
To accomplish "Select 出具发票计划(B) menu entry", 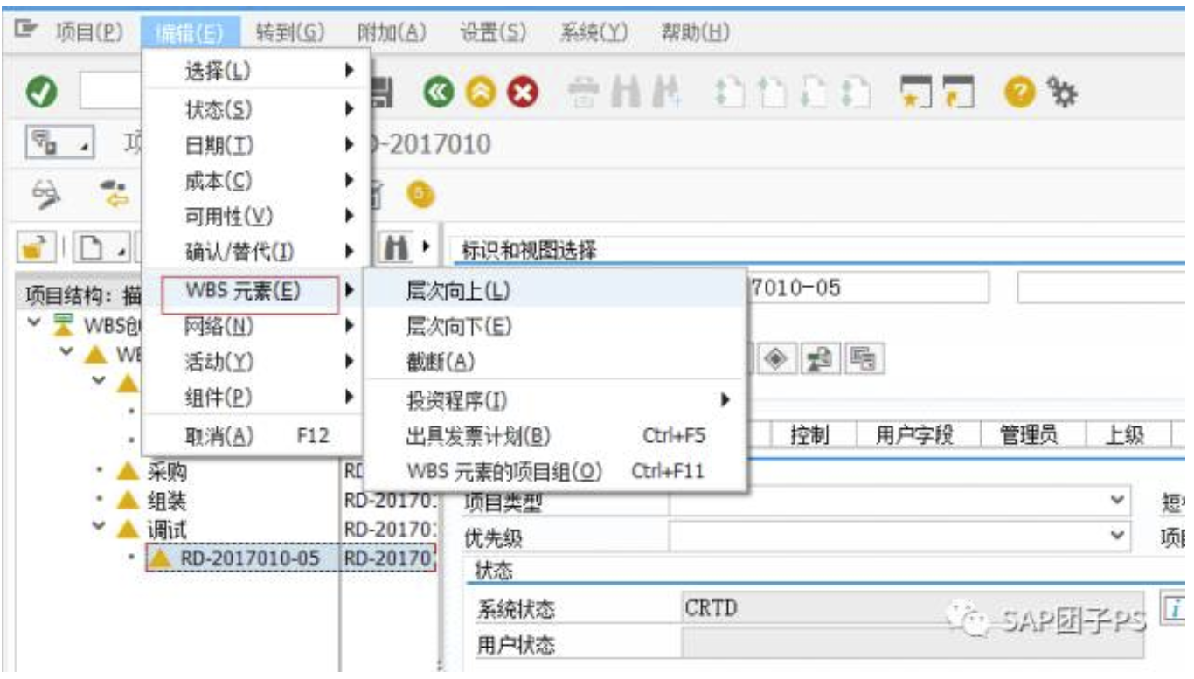I will 554,436.
